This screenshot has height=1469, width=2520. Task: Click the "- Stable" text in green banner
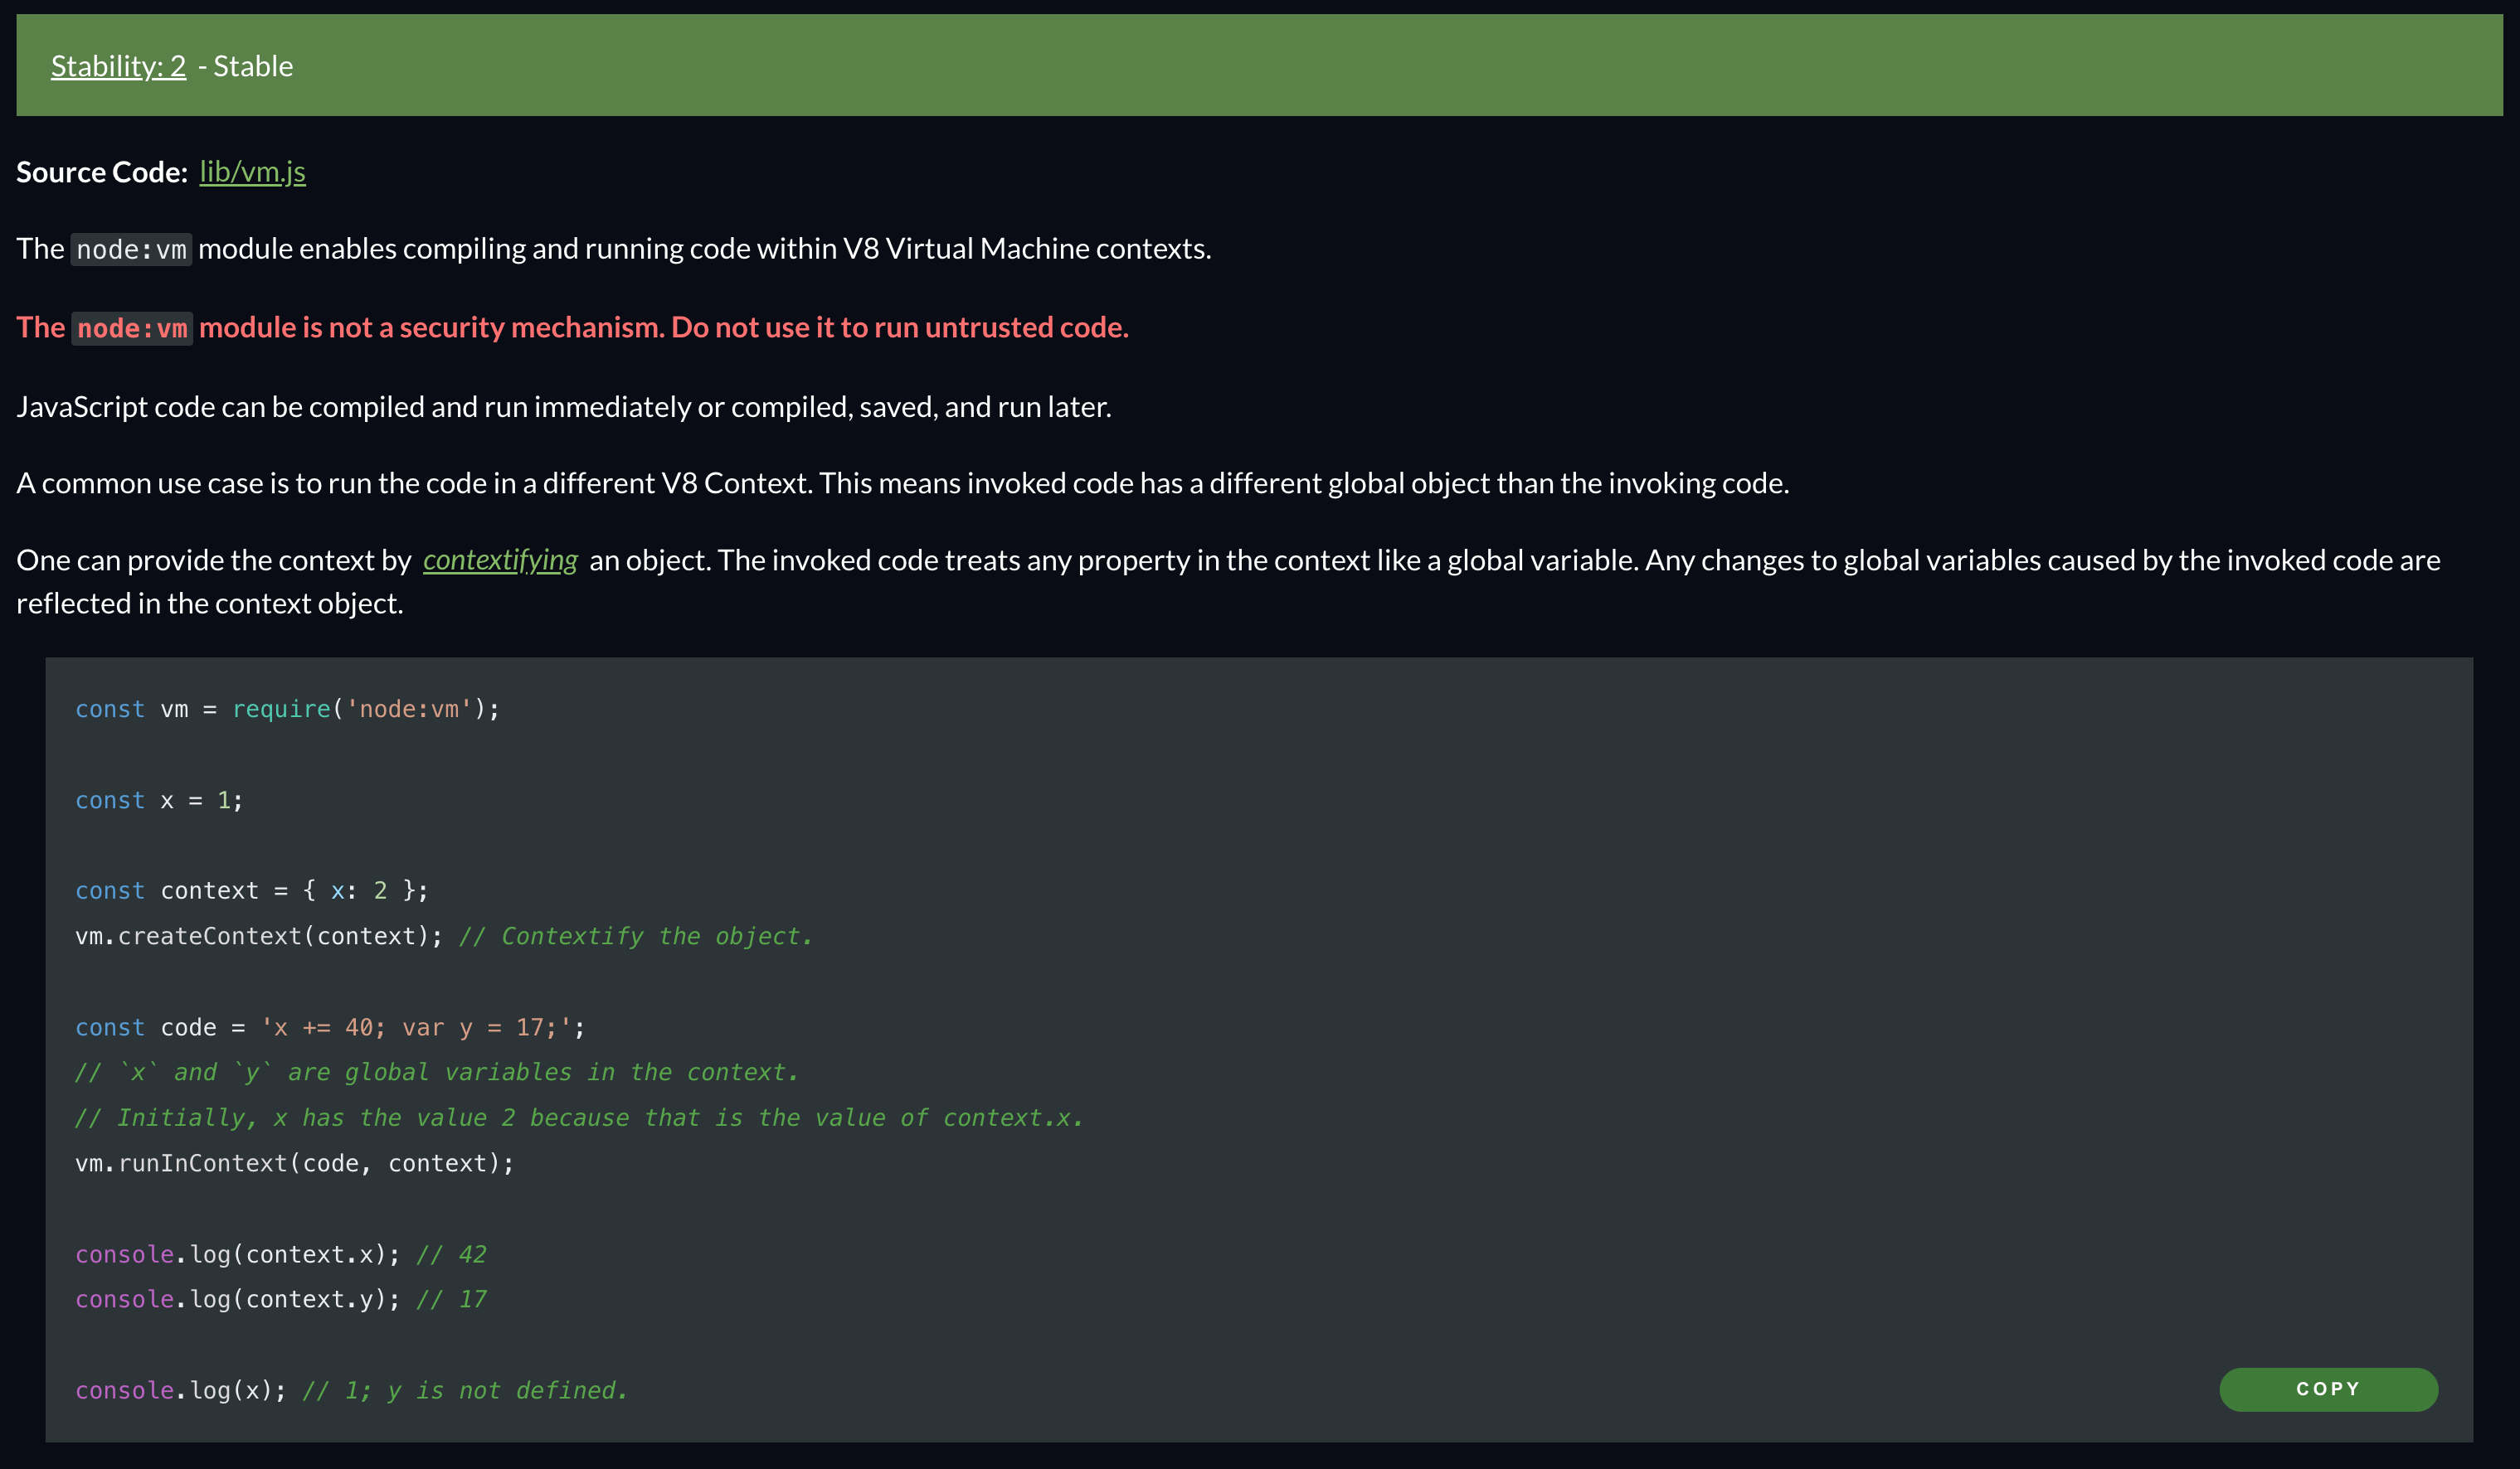[246, 66]
